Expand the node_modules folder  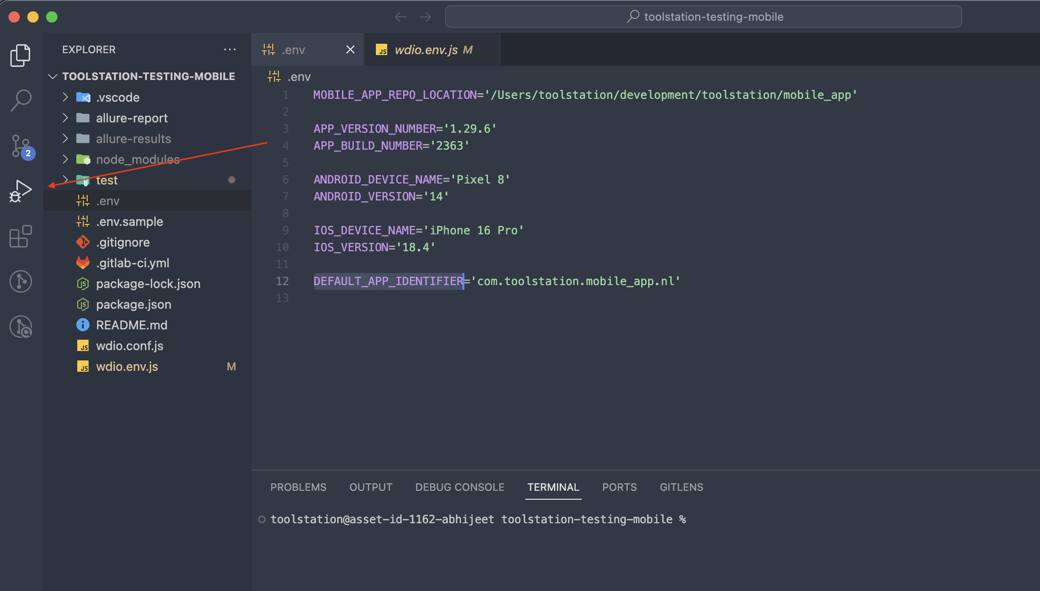65,159
